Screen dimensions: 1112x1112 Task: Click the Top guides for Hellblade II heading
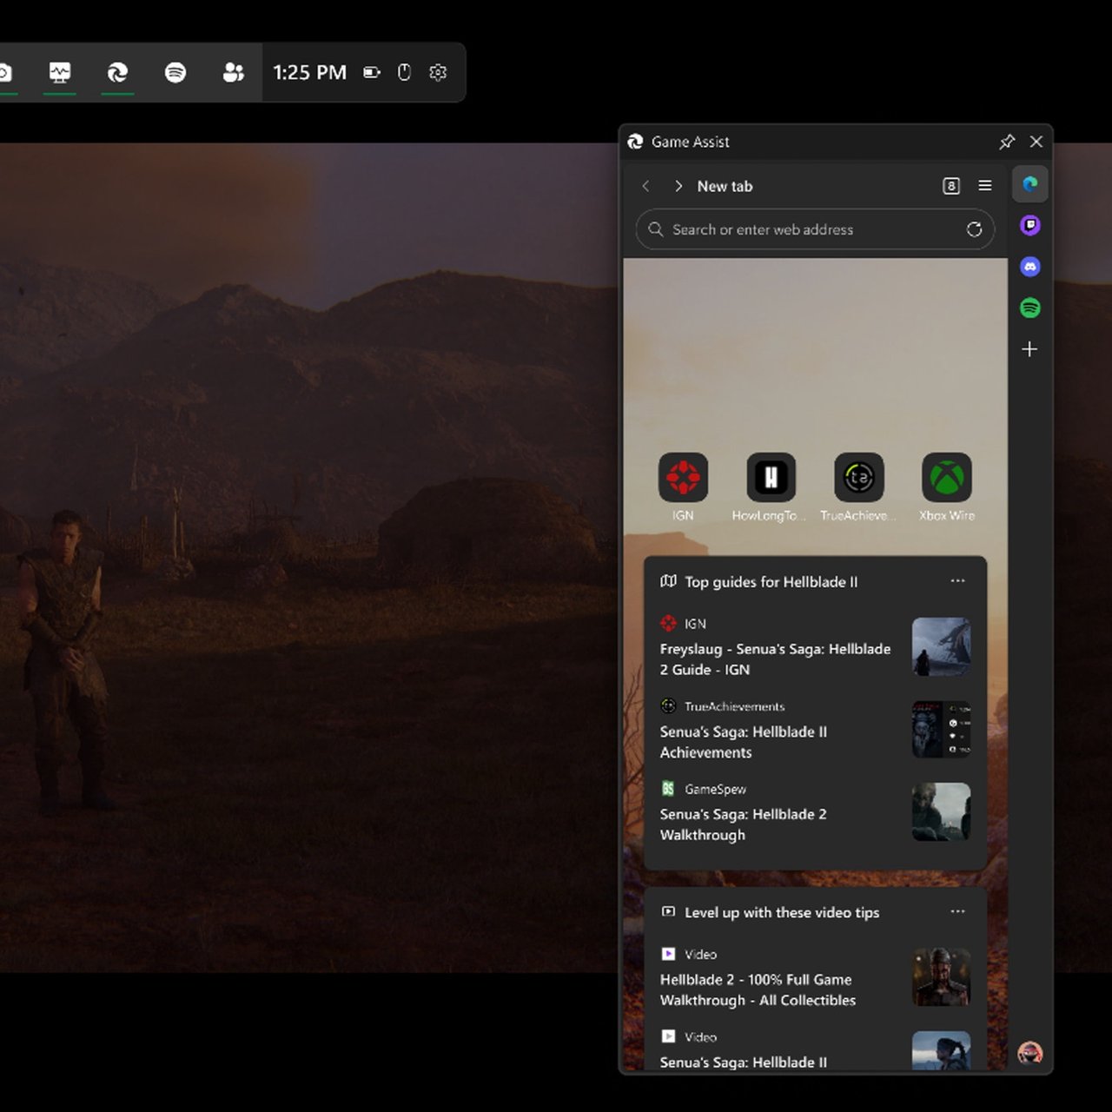click(x=771, y=582)
